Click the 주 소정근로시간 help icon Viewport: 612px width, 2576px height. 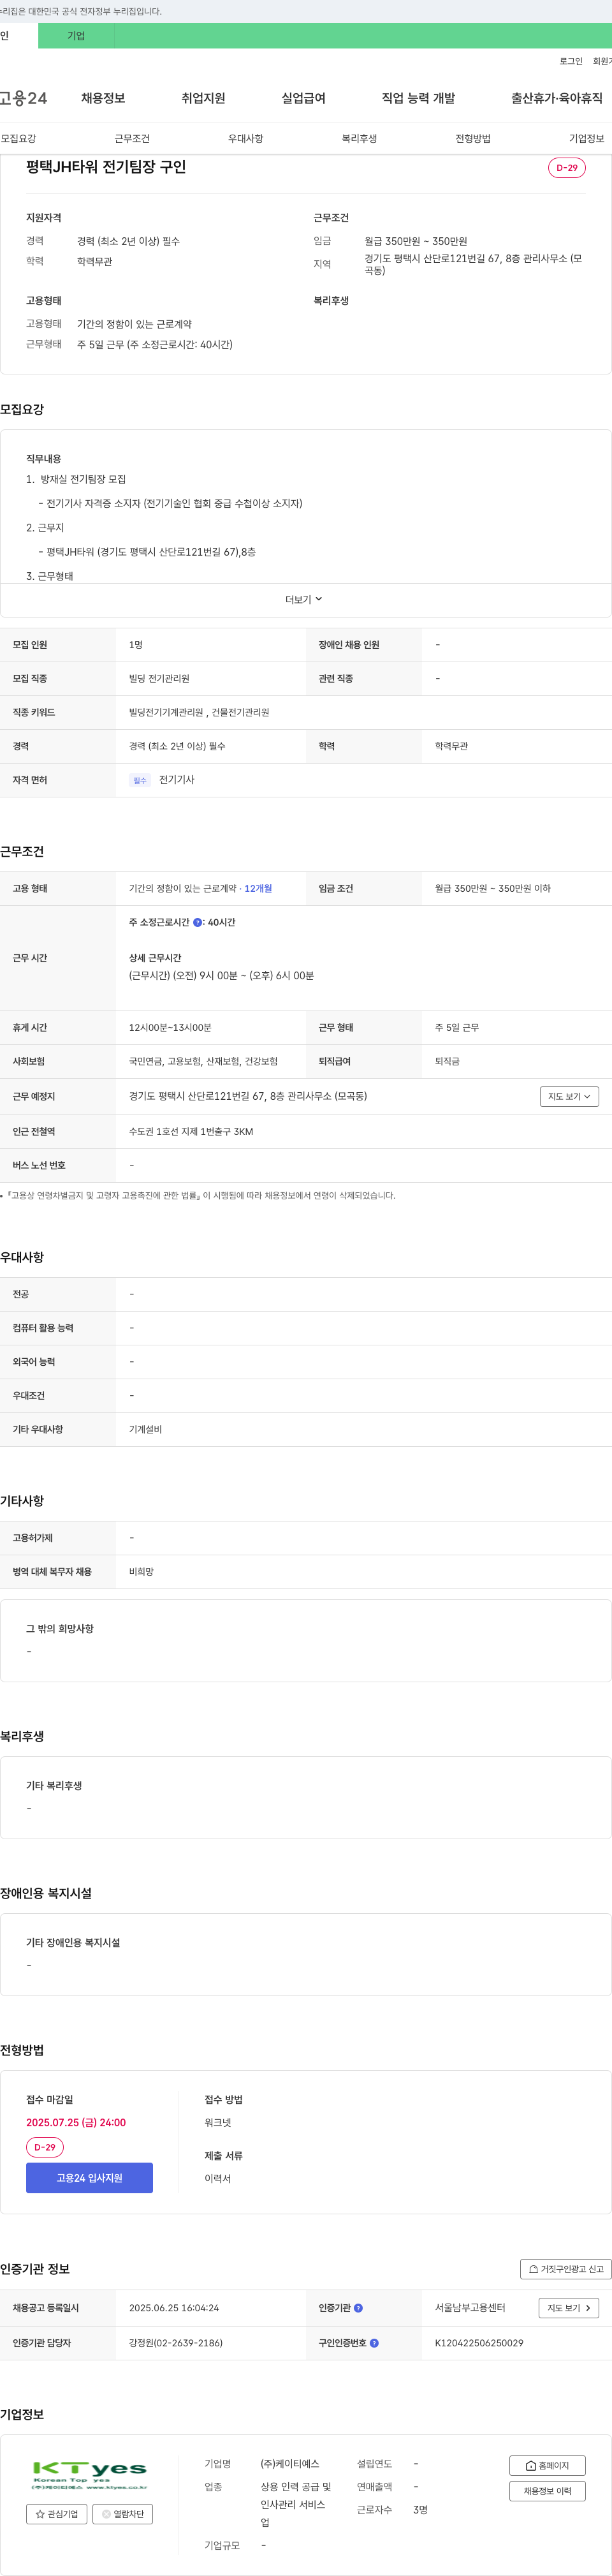coord(197,923)
